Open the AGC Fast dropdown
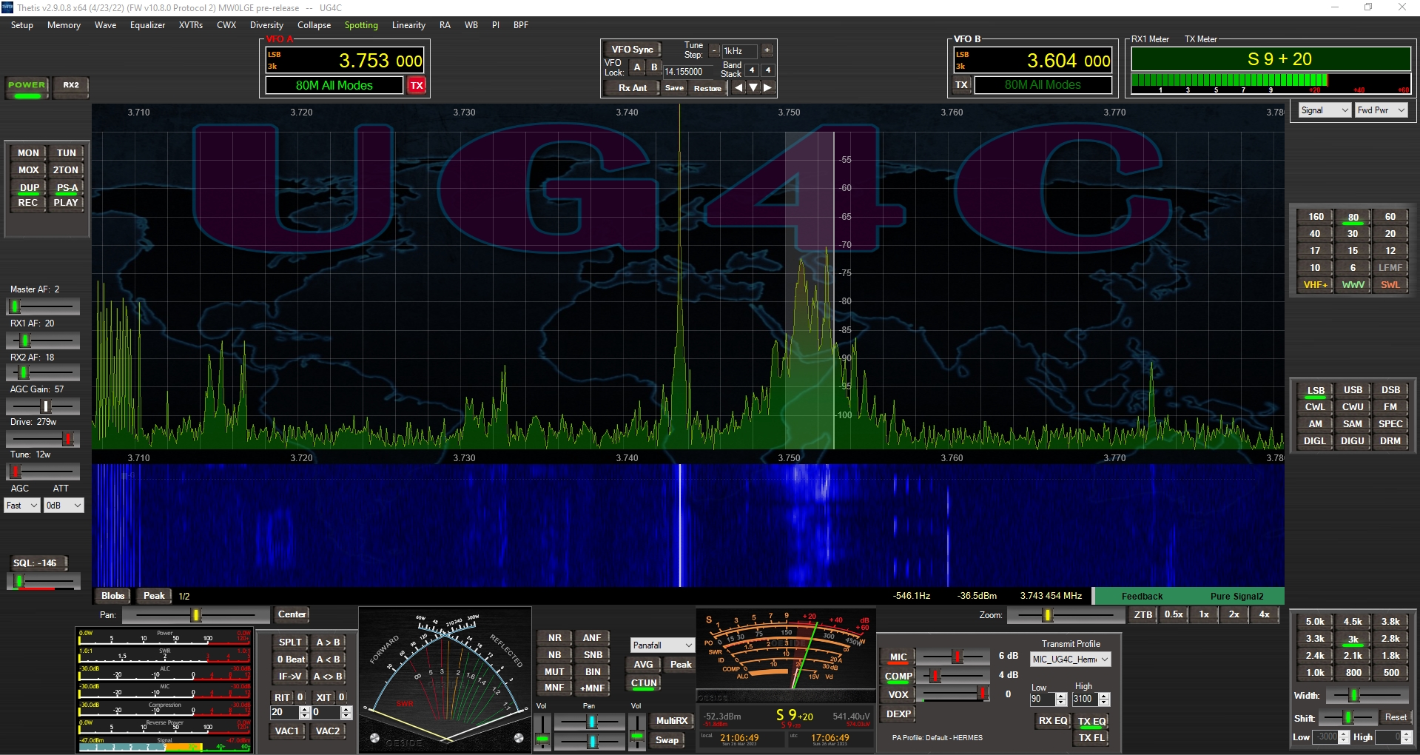This screenshot has height=755, width=1420. [21, 506]
